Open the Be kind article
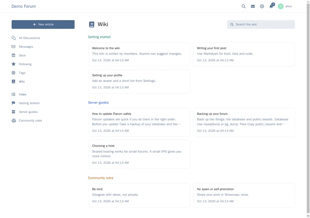 [139, 195]
